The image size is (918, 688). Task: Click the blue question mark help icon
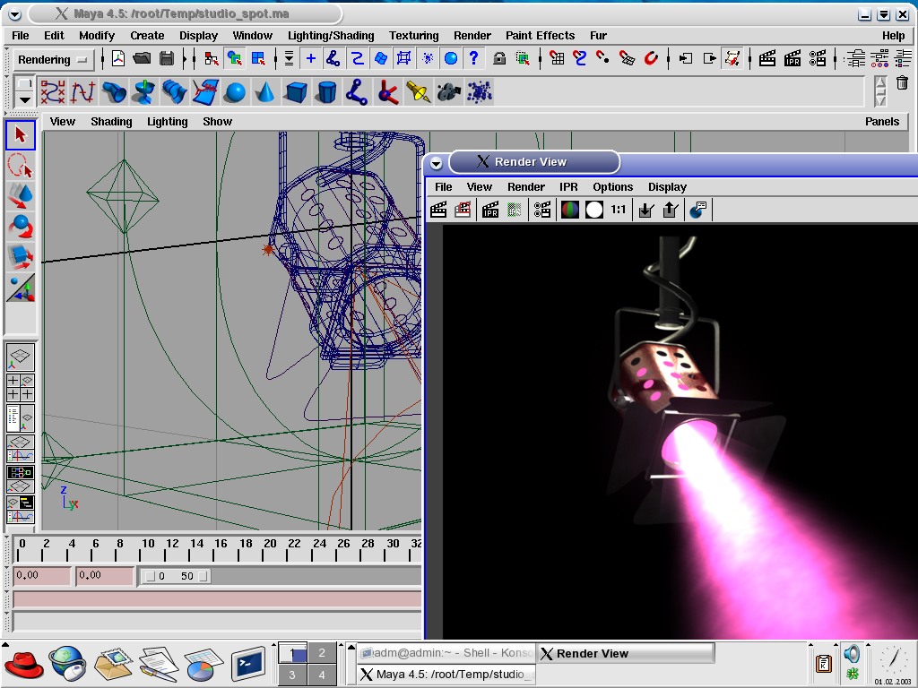coord(473,58)
